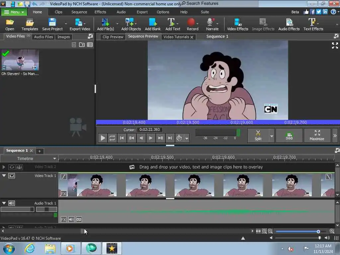This screenshot has width=340, height=255.
Task: Click the link icon on Audio Track 1
Action: (x=79, y=219)
